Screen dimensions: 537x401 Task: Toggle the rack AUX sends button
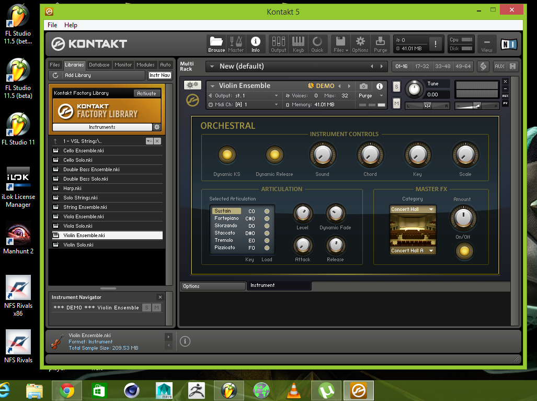pyautogui.click(x=499, y=66)
